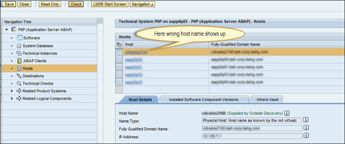Show info for the Host Name field

pos(286,113)
